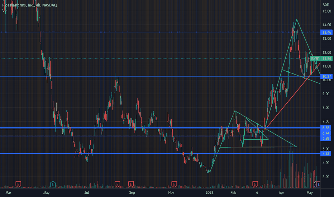334x197 pixels.
Task: Click the 12.00 price axis label
Action: coord(326,52)
